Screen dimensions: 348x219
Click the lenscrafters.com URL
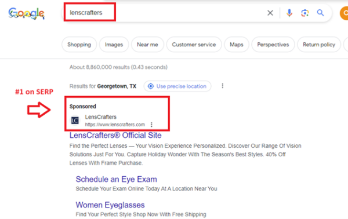click(x=115, y=125)
